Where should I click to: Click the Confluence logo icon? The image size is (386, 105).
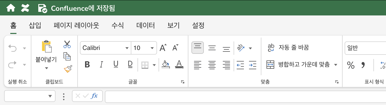(x=25, y=8)
